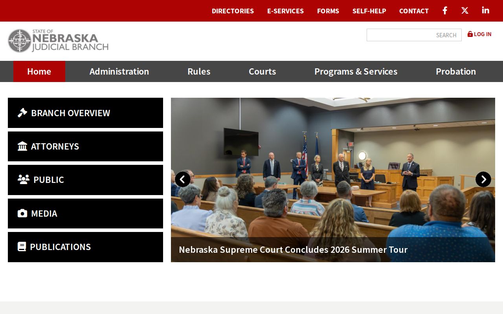Visit the Self-Help link
Image resolution: width=503 pixels, height=314 pixels.
click(369, 11)
